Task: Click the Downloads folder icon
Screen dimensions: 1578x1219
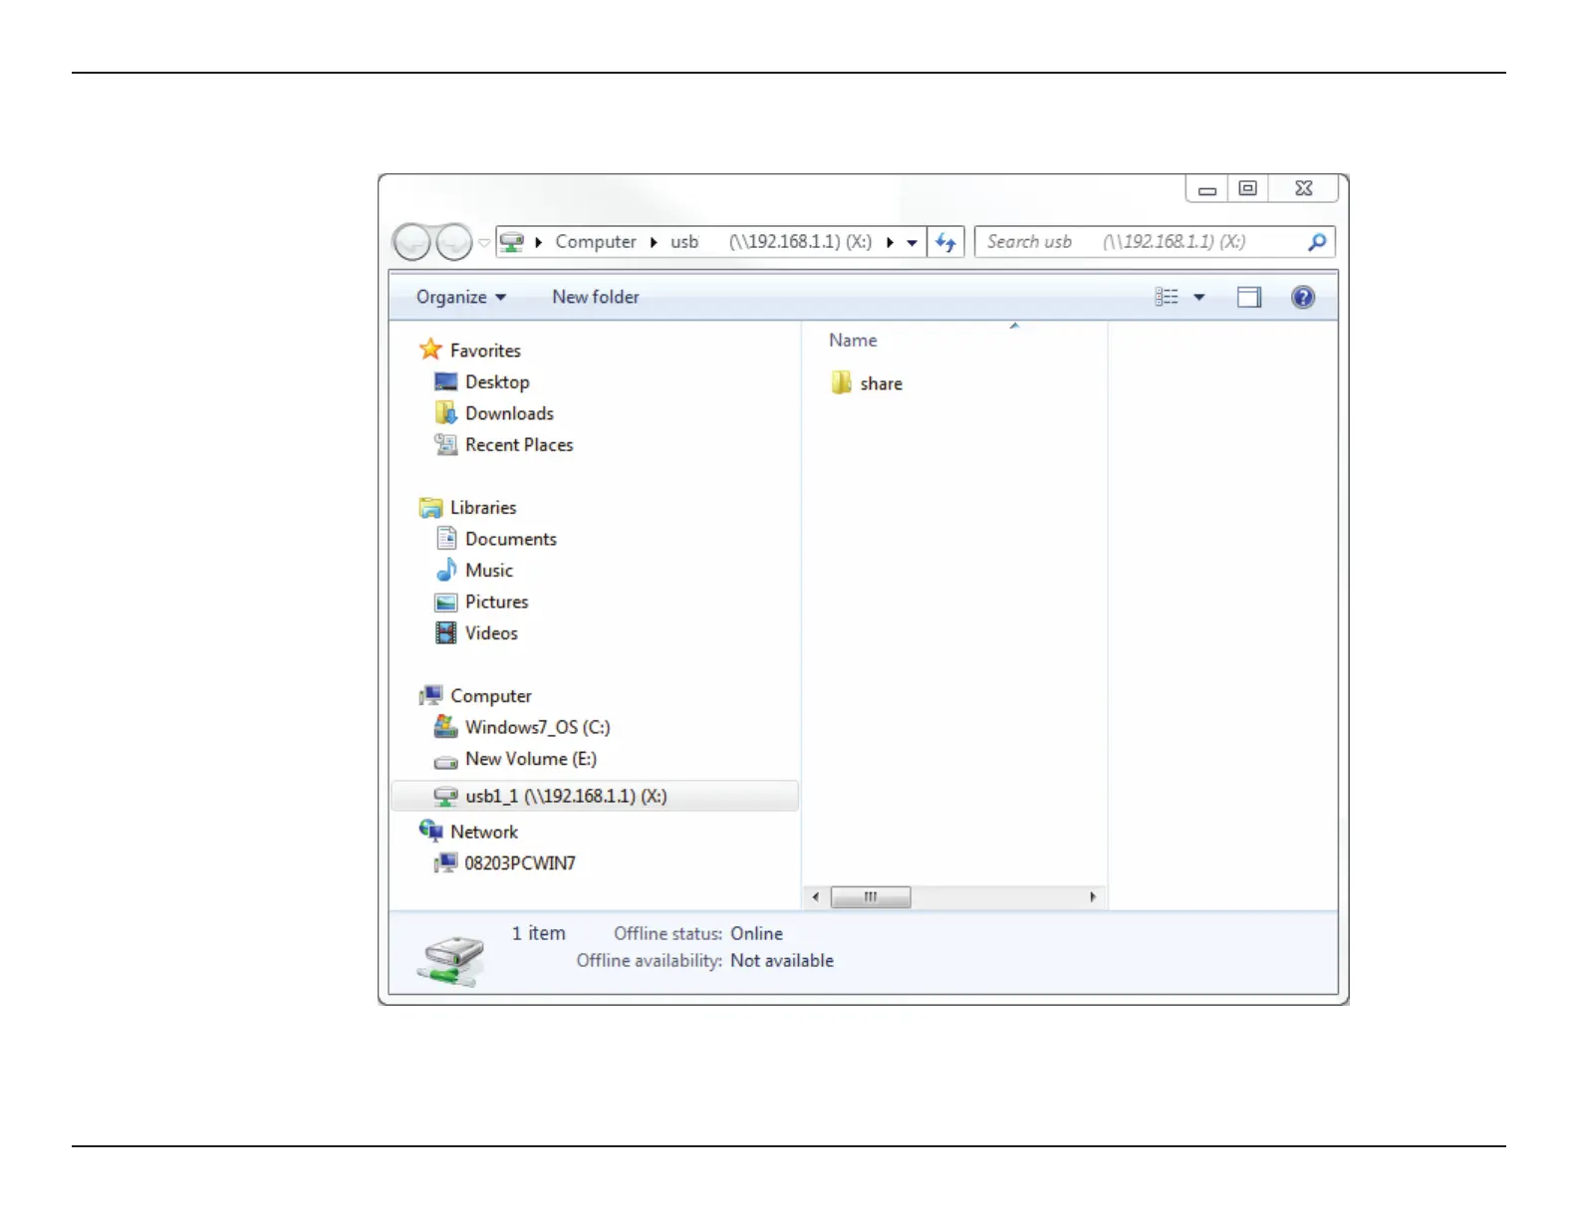Action: pos(446,412)
